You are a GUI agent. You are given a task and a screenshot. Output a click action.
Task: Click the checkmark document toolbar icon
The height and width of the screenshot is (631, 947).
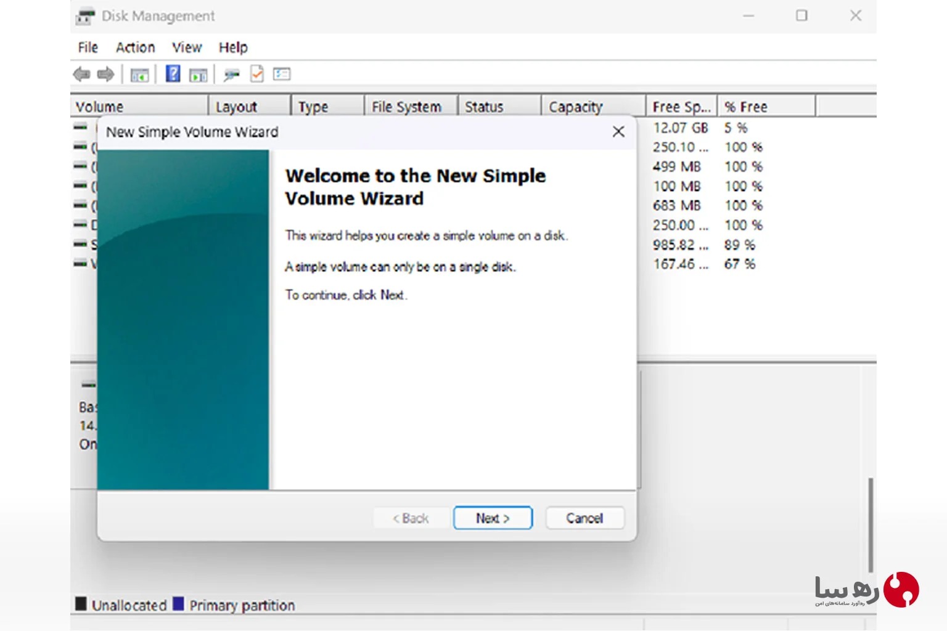point(256,74)
